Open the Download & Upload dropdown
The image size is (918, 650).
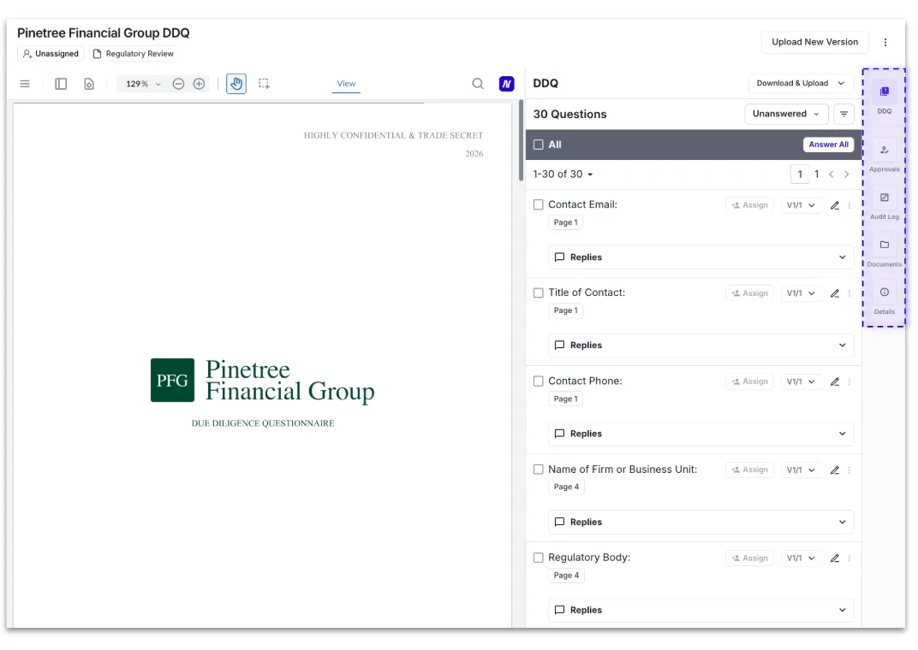(x=801, y=83)
